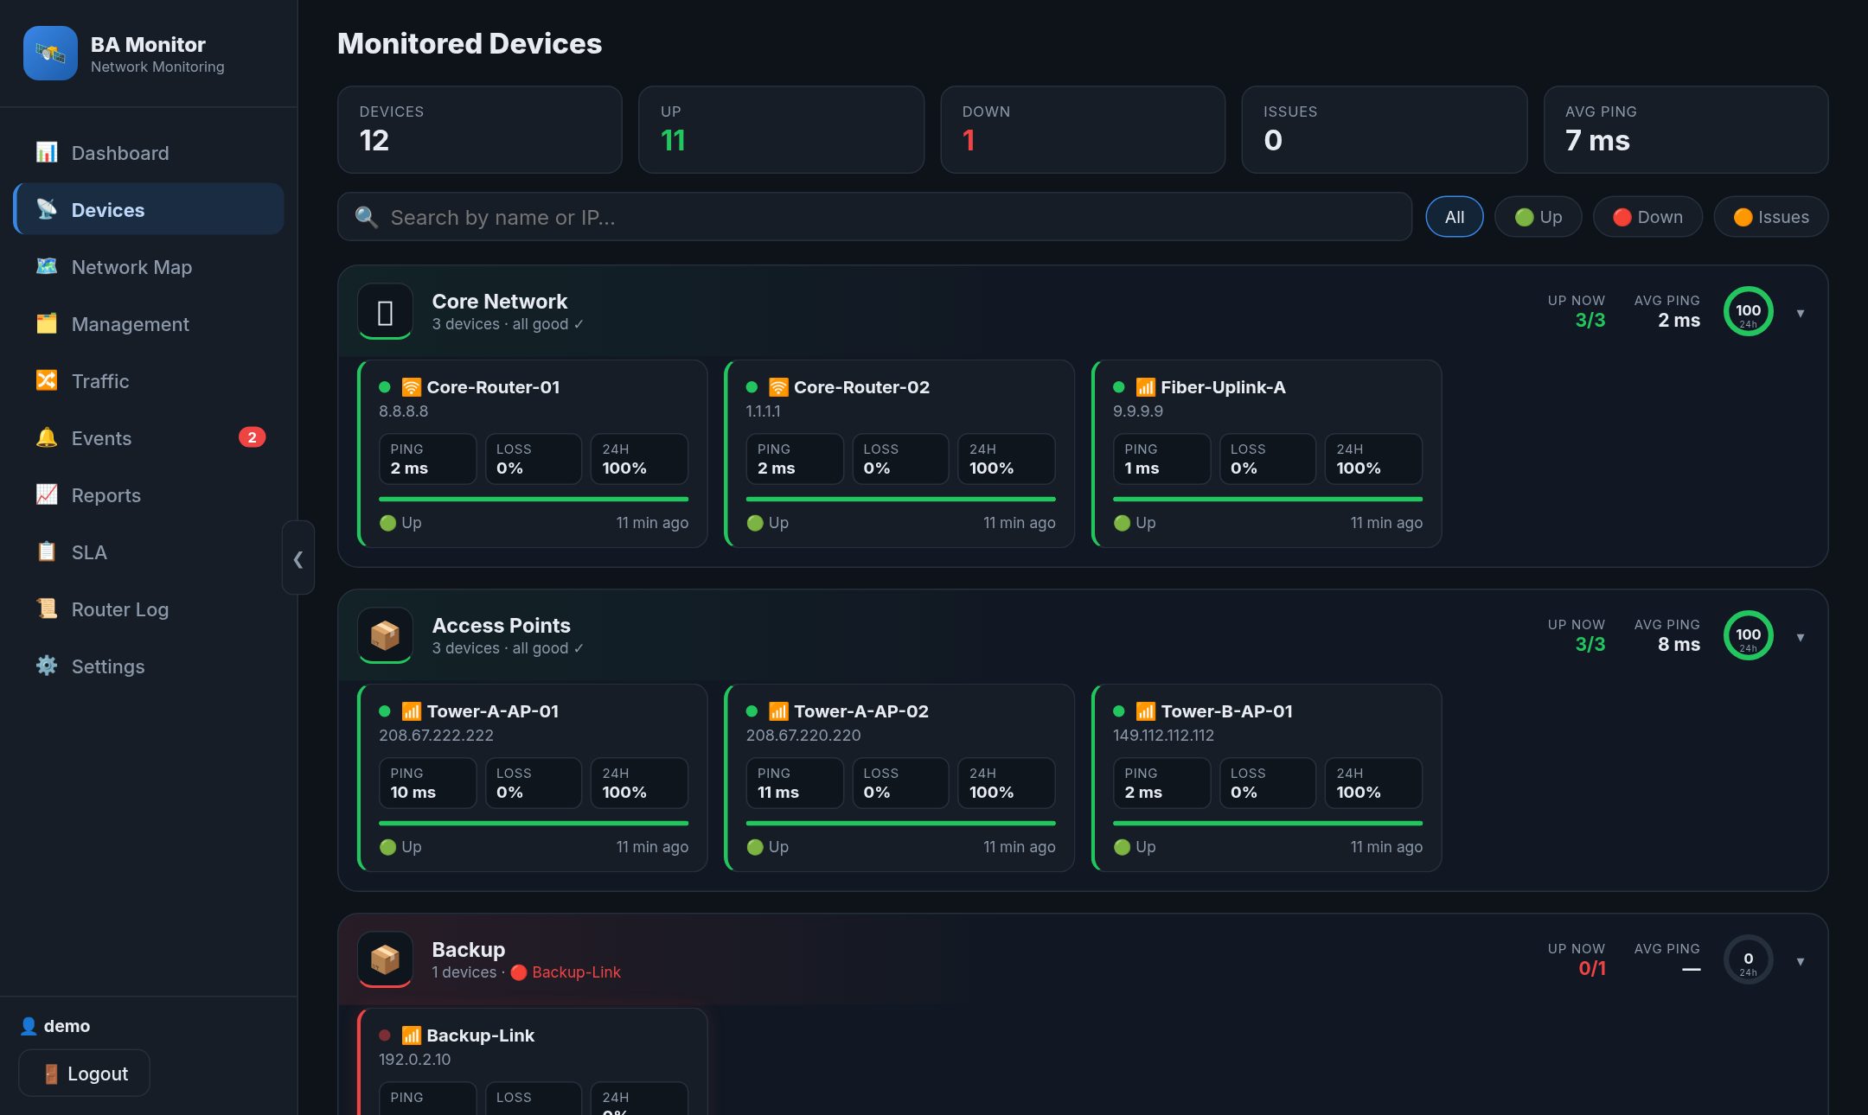Collapse the Access Points group arrow
The height and width of the screenshot is (1115, 1868).
[1801, 637]
